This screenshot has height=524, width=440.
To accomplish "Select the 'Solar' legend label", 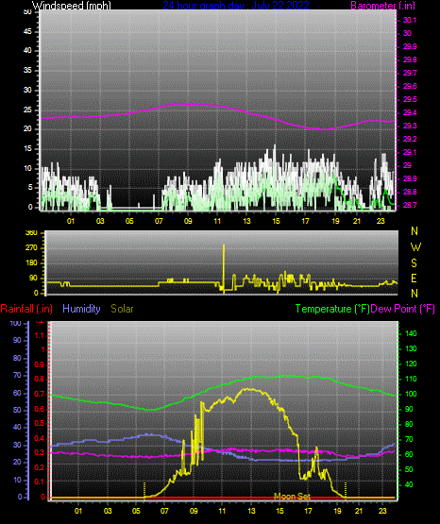I will click(x=122, y=309).
